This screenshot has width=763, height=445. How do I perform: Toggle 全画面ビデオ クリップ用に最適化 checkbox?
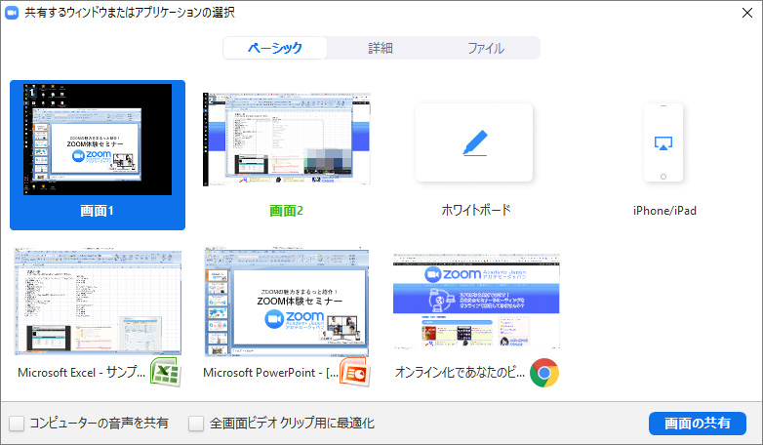[x=196, y=424]
